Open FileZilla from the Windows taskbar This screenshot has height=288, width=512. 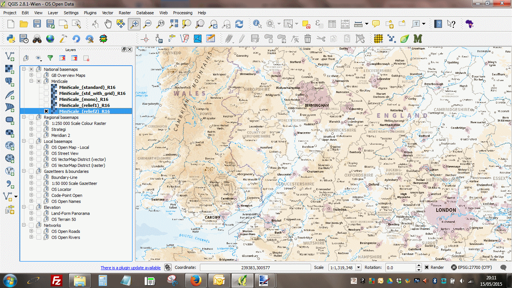(57, 280)
